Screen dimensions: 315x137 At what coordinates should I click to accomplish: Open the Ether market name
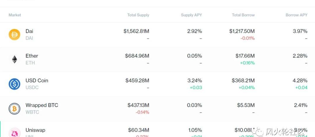(32, 56)
